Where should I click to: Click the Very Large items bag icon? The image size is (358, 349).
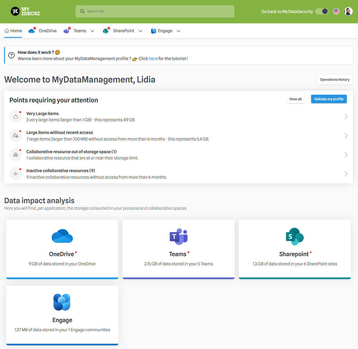point(16,117)
